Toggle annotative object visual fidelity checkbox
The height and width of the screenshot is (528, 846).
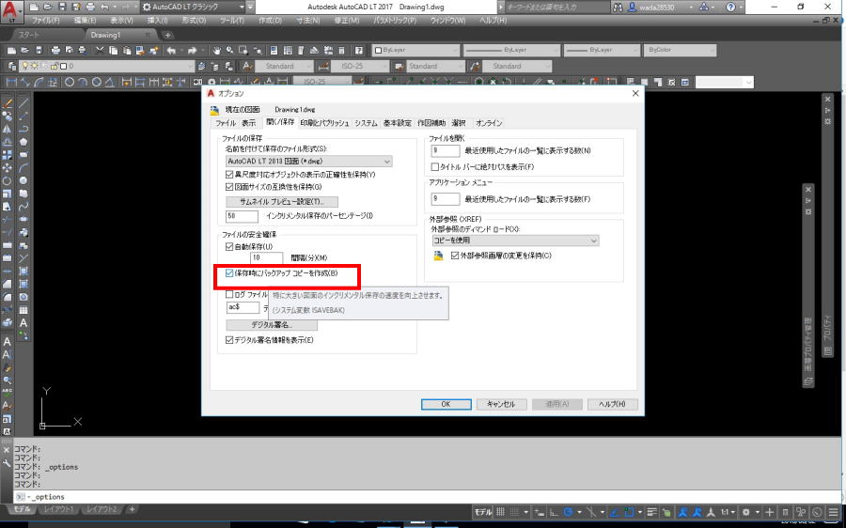click(x=229, y=175)
